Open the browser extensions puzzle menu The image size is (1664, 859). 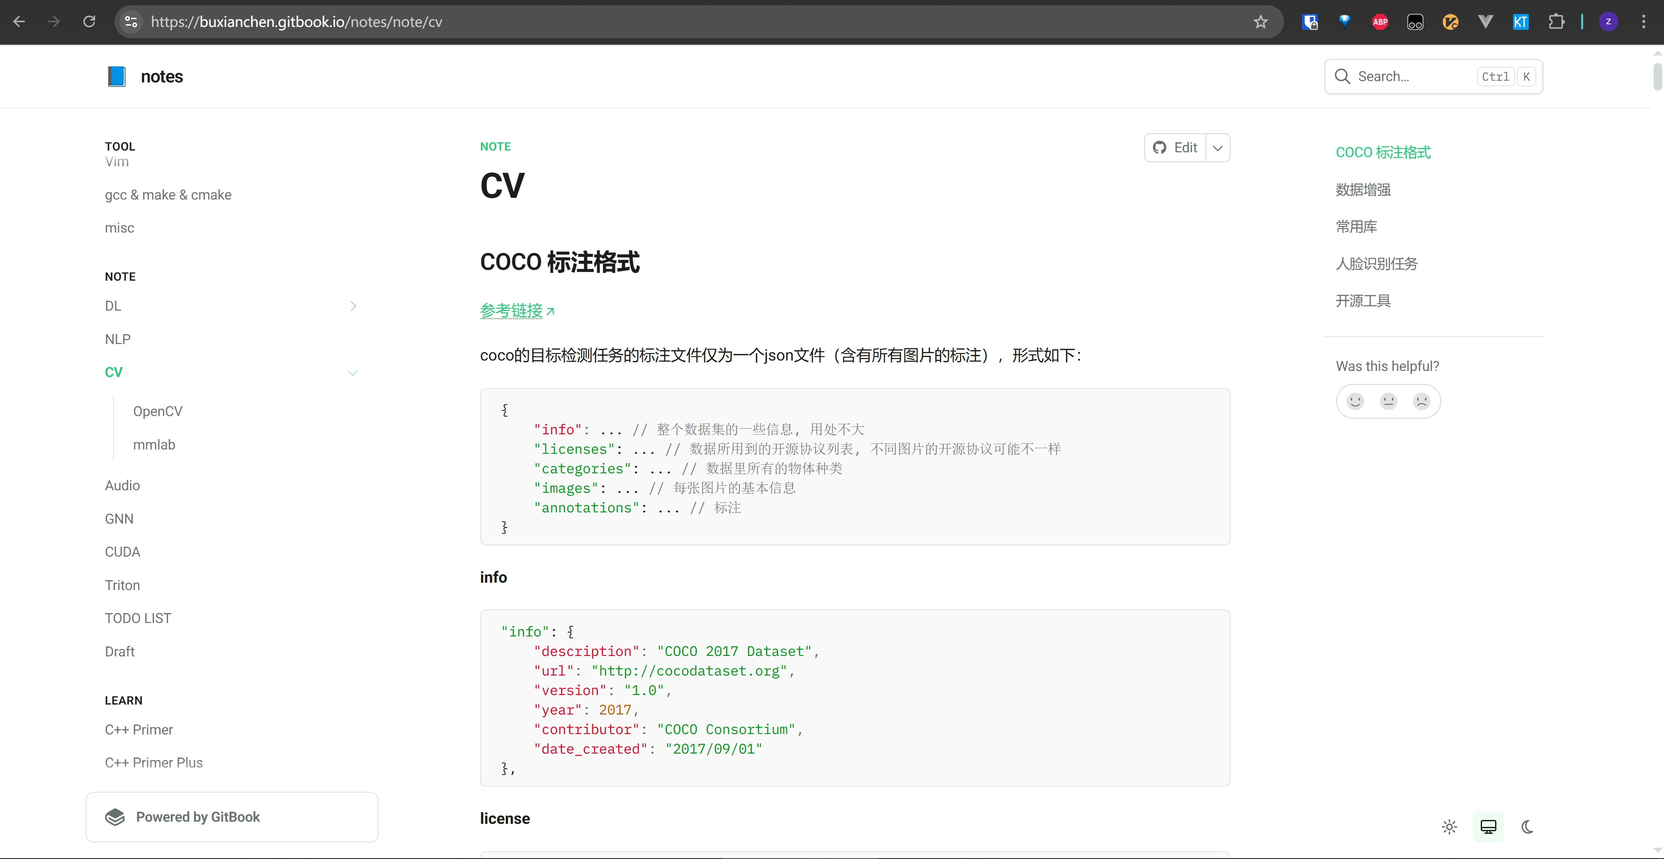pos(1556,22)
